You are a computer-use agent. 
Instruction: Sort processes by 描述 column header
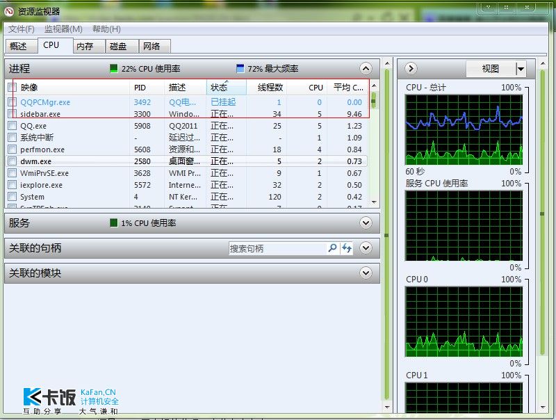pos(186,87)
